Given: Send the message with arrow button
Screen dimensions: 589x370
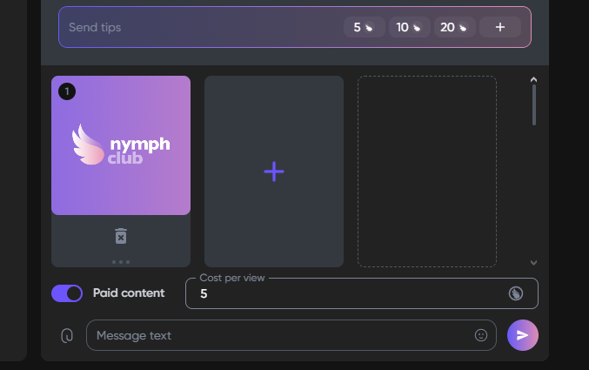Looking at the screenshot, I should [x=523, y=335].
